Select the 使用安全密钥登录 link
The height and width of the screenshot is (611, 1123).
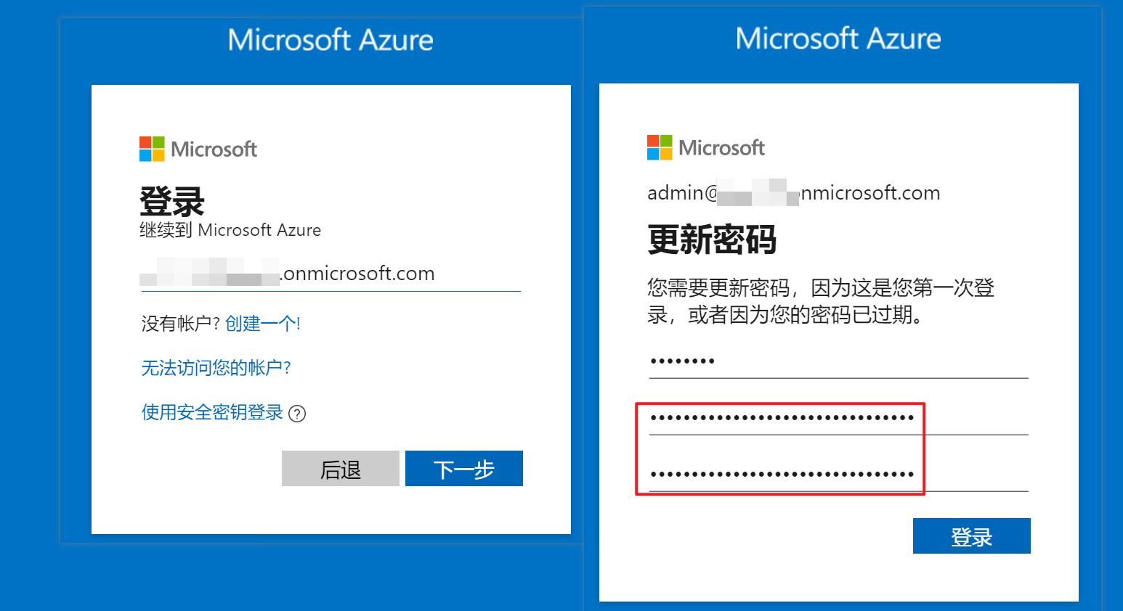212,412
